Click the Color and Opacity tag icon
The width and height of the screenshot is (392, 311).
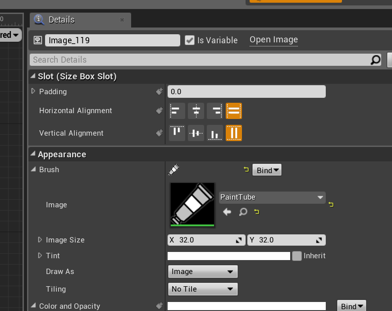point(159,306)
